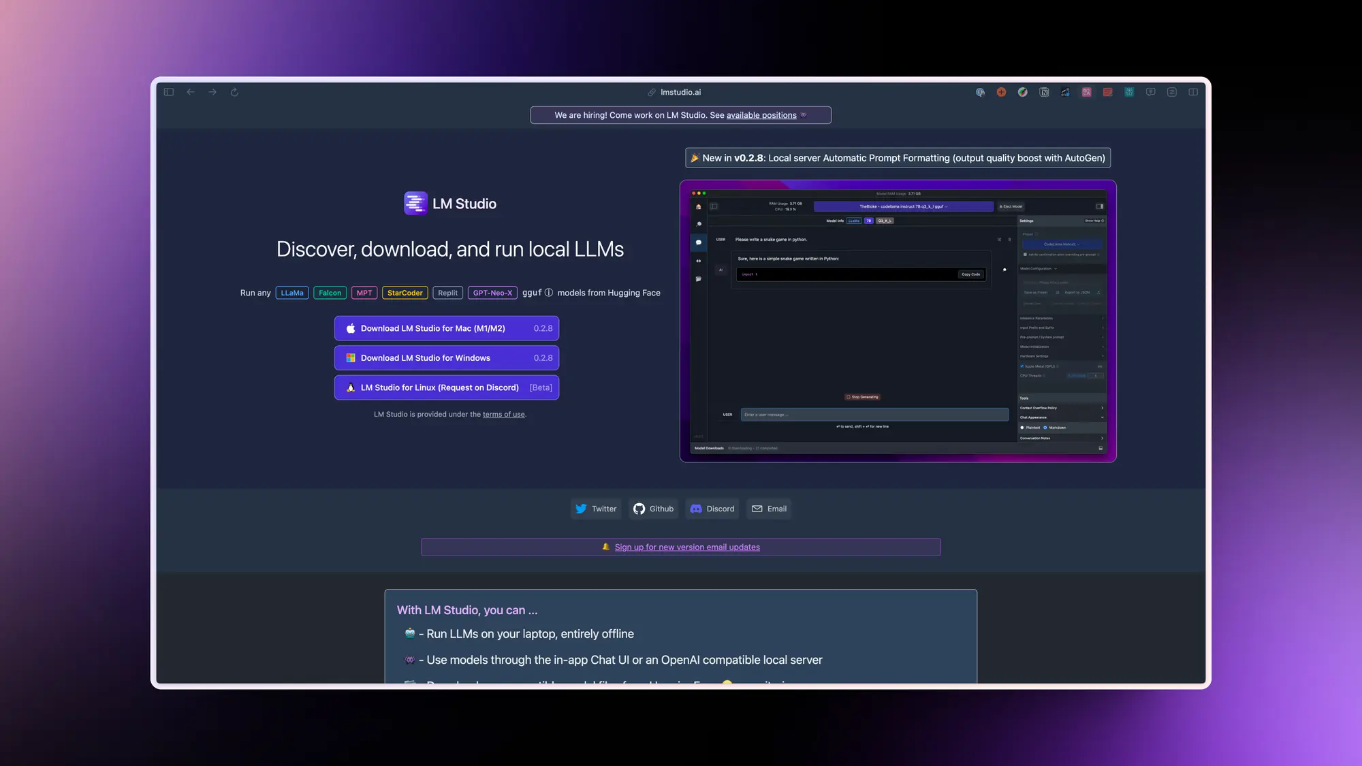The height and width of the screenshot is (766, 1362).
Task: Click 'Run LLMs on your laptop, entirely offline'
Action: 530,634
